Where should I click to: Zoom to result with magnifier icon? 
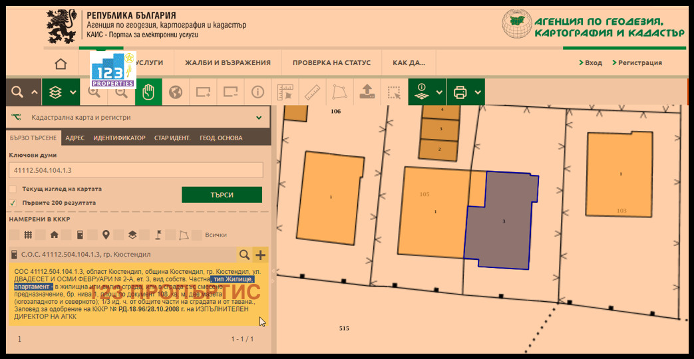(245, 255)
